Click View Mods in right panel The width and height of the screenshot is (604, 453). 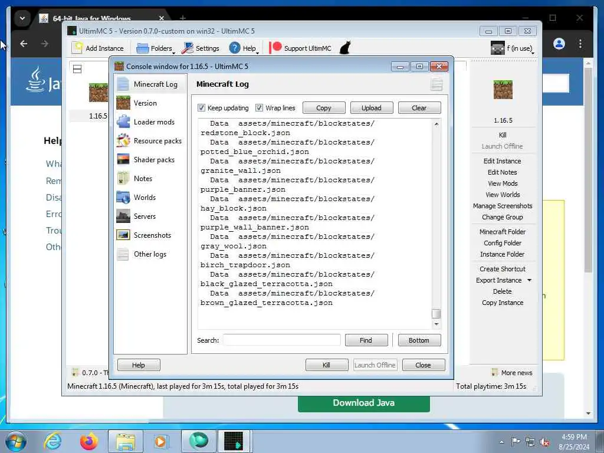[503, 183]
